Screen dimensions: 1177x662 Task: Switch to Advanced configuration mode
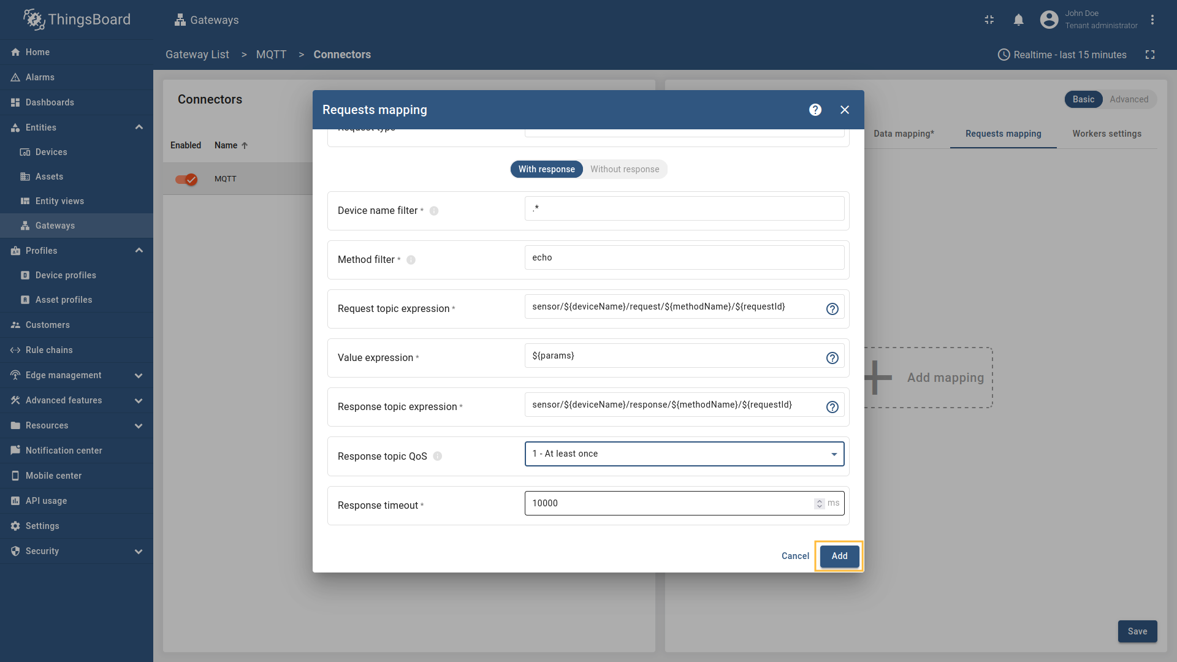1129,99
